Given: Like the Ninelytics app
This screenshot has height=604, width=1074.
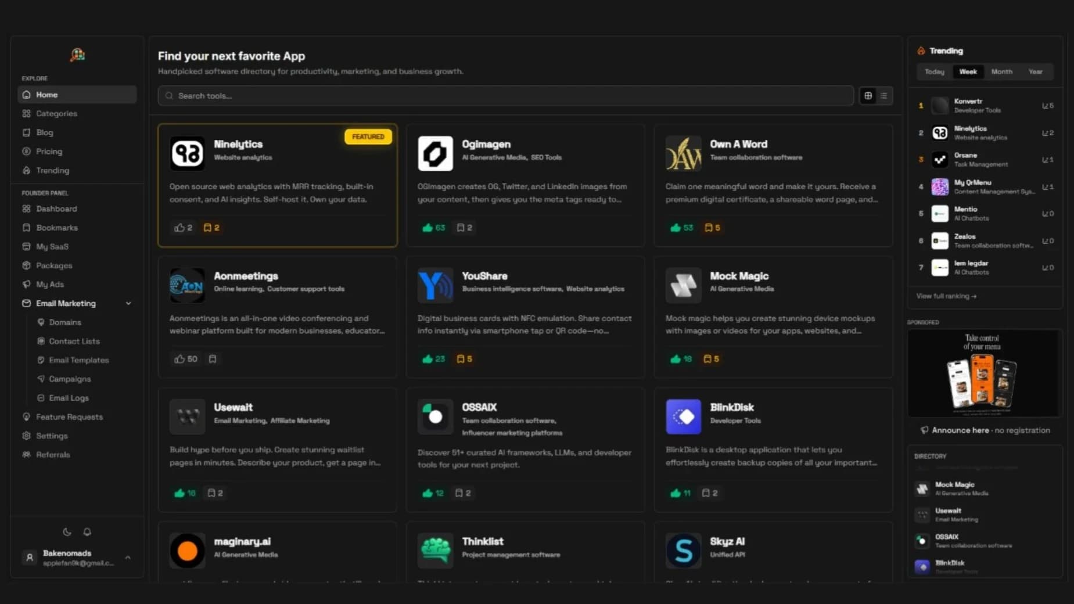Looking at the screenshot, I should (x=183, y=228).
